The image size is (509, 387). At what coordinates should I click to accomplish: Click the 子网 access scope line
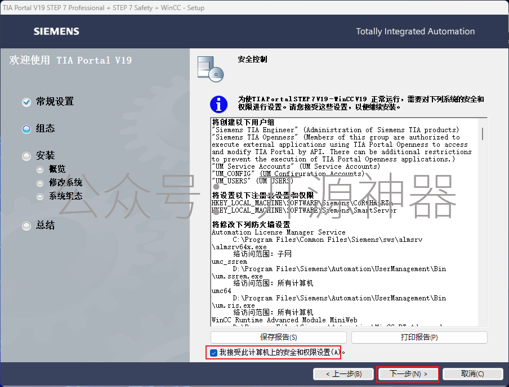(x=262, y=254)
